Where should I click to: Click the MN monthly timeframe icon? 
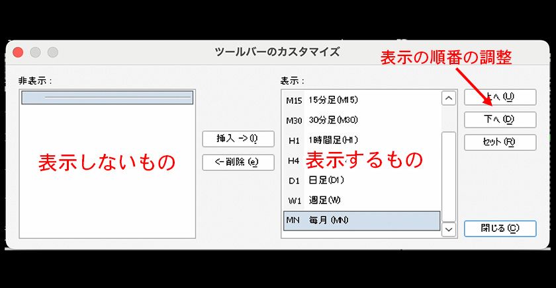tap(293, 220)
